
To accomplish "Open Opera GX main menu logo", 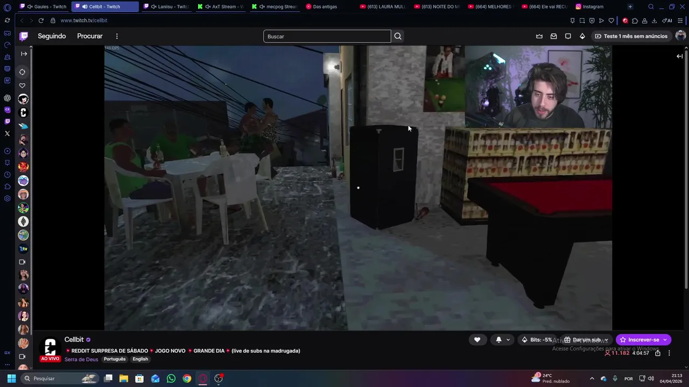I will (x=7, y=7).
